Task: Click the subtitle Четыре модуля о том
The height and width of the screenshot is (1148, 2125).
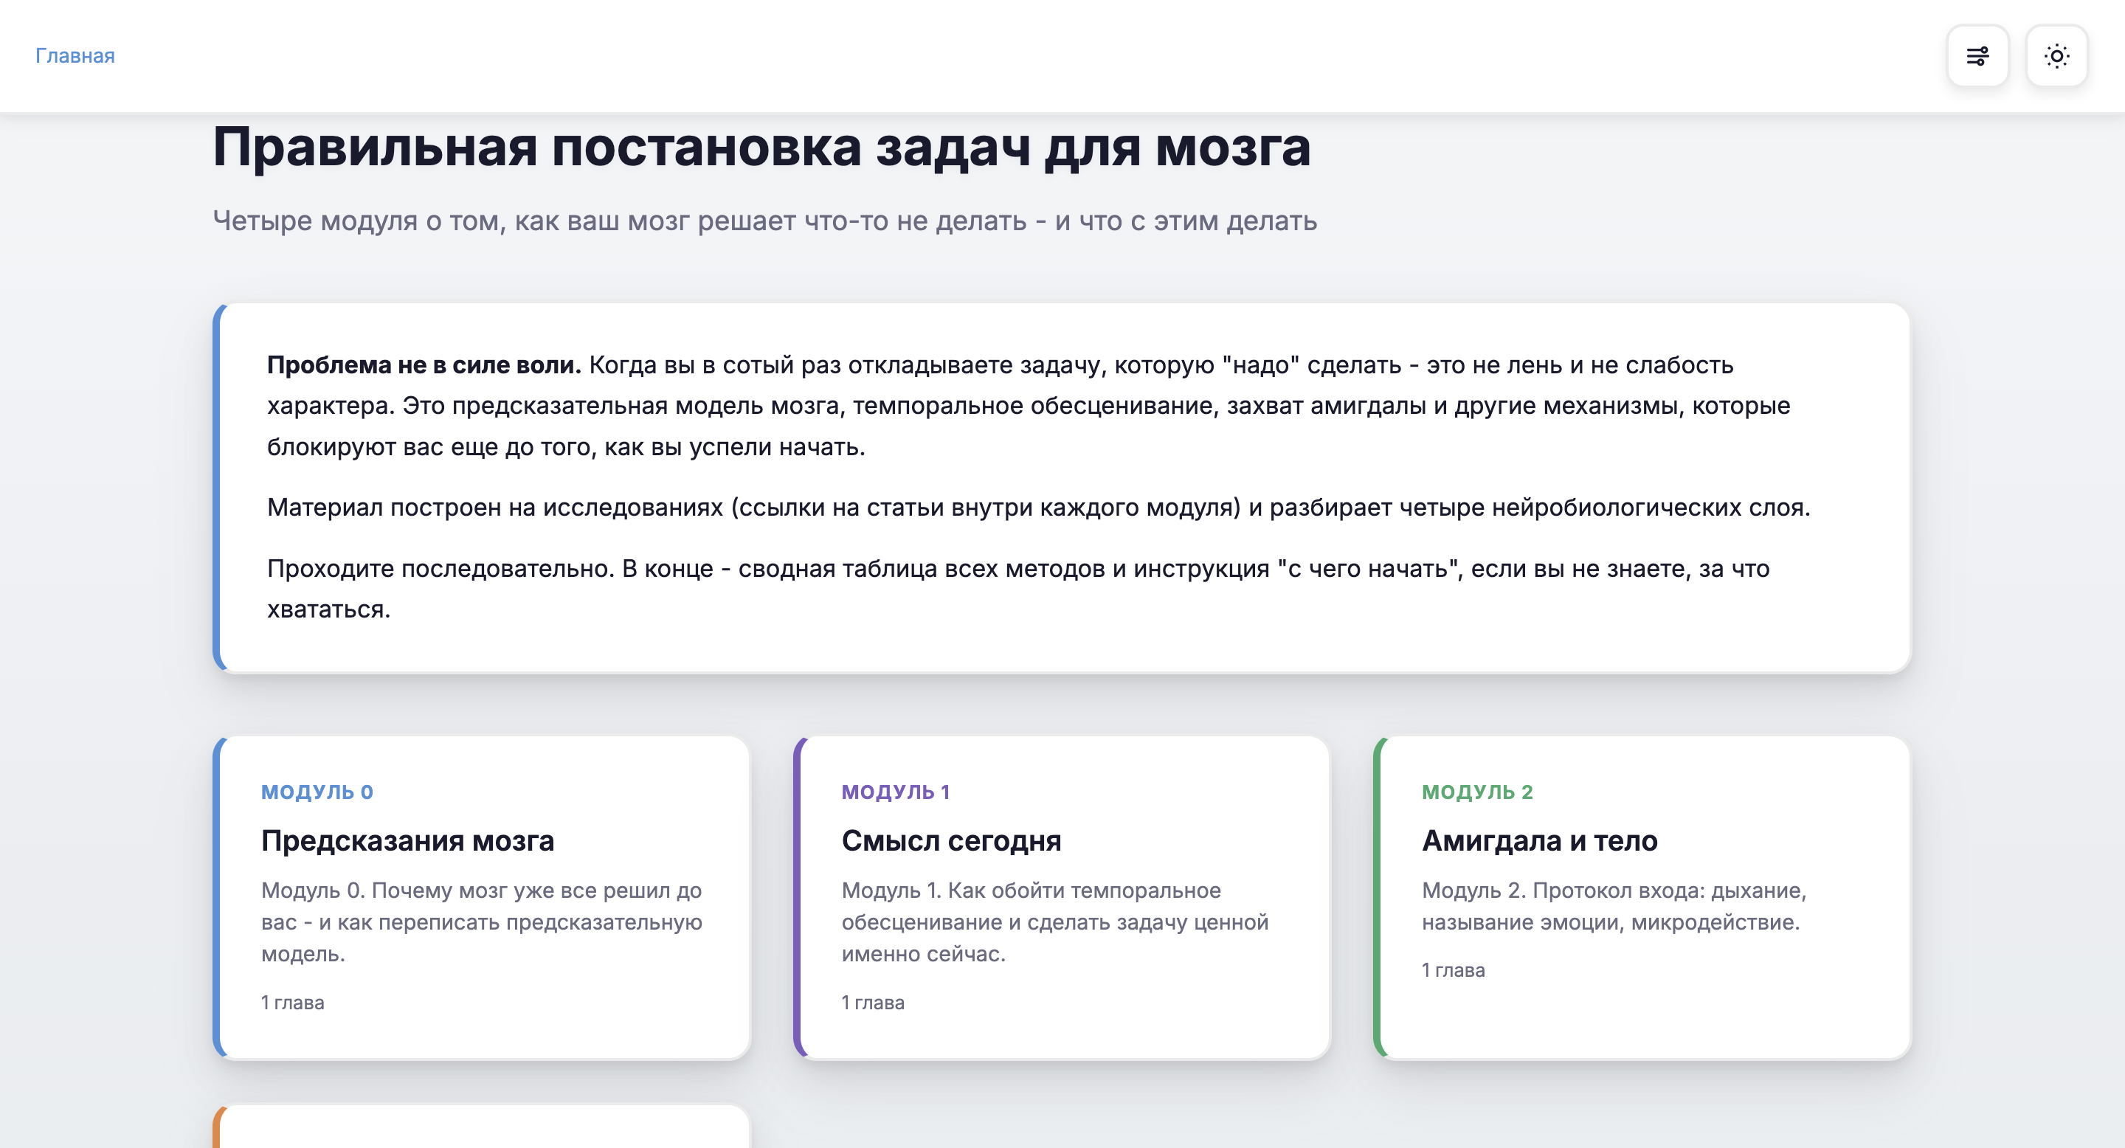Action: point(764,221)
